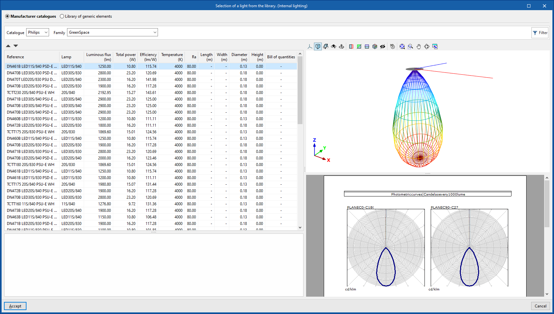Screen dimensions: 554x314
Task: Select Manufacturer catalogues radio button
Action: (8, 16)
